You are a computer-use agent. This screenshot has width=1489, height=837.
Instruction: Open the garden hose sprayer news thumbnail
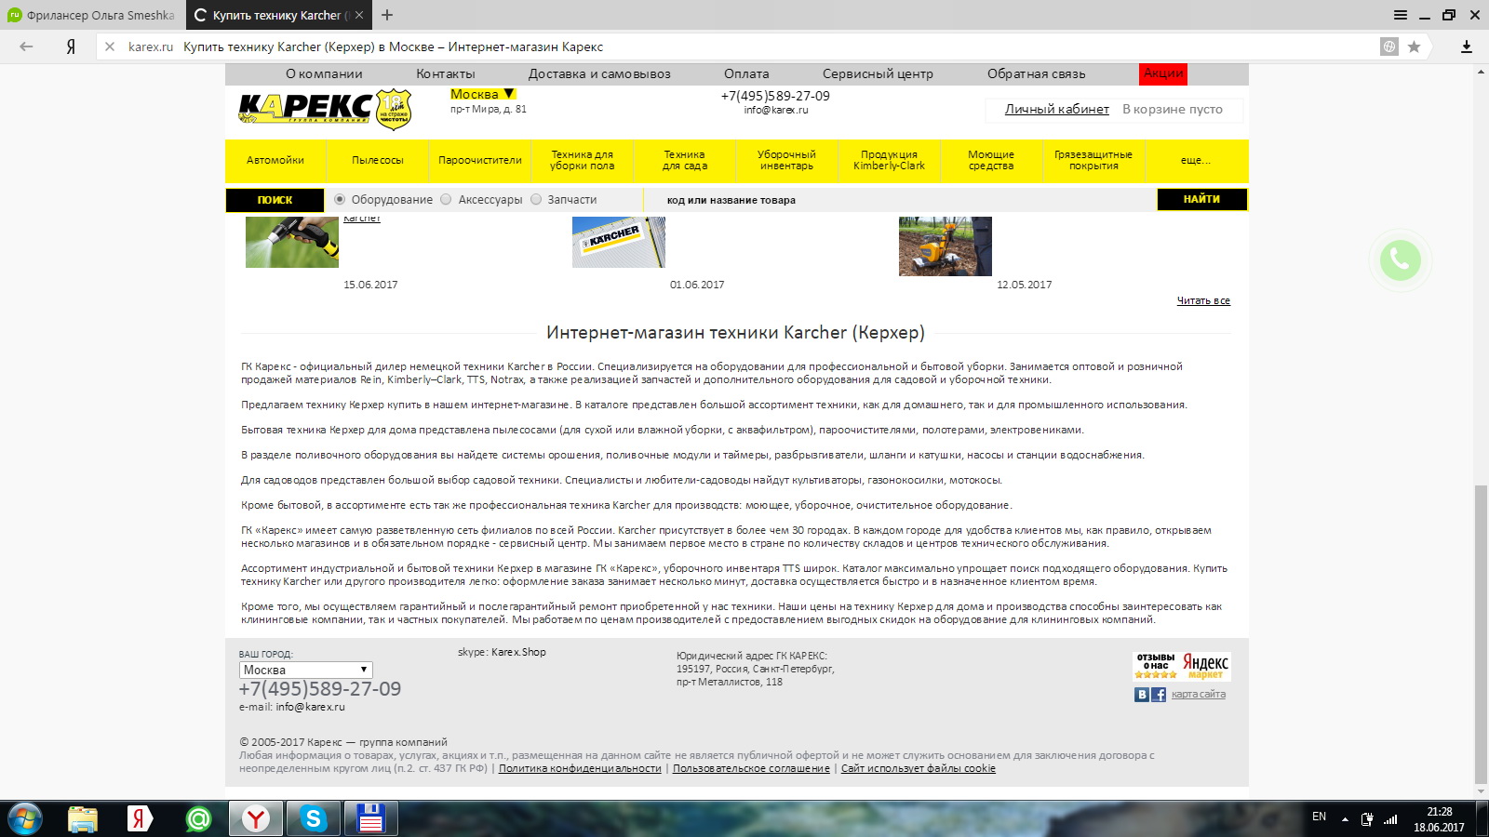[292, 242]
